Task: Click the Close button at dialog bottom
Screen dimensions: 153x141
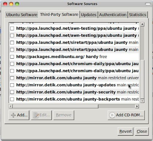Action: [142, 131]
